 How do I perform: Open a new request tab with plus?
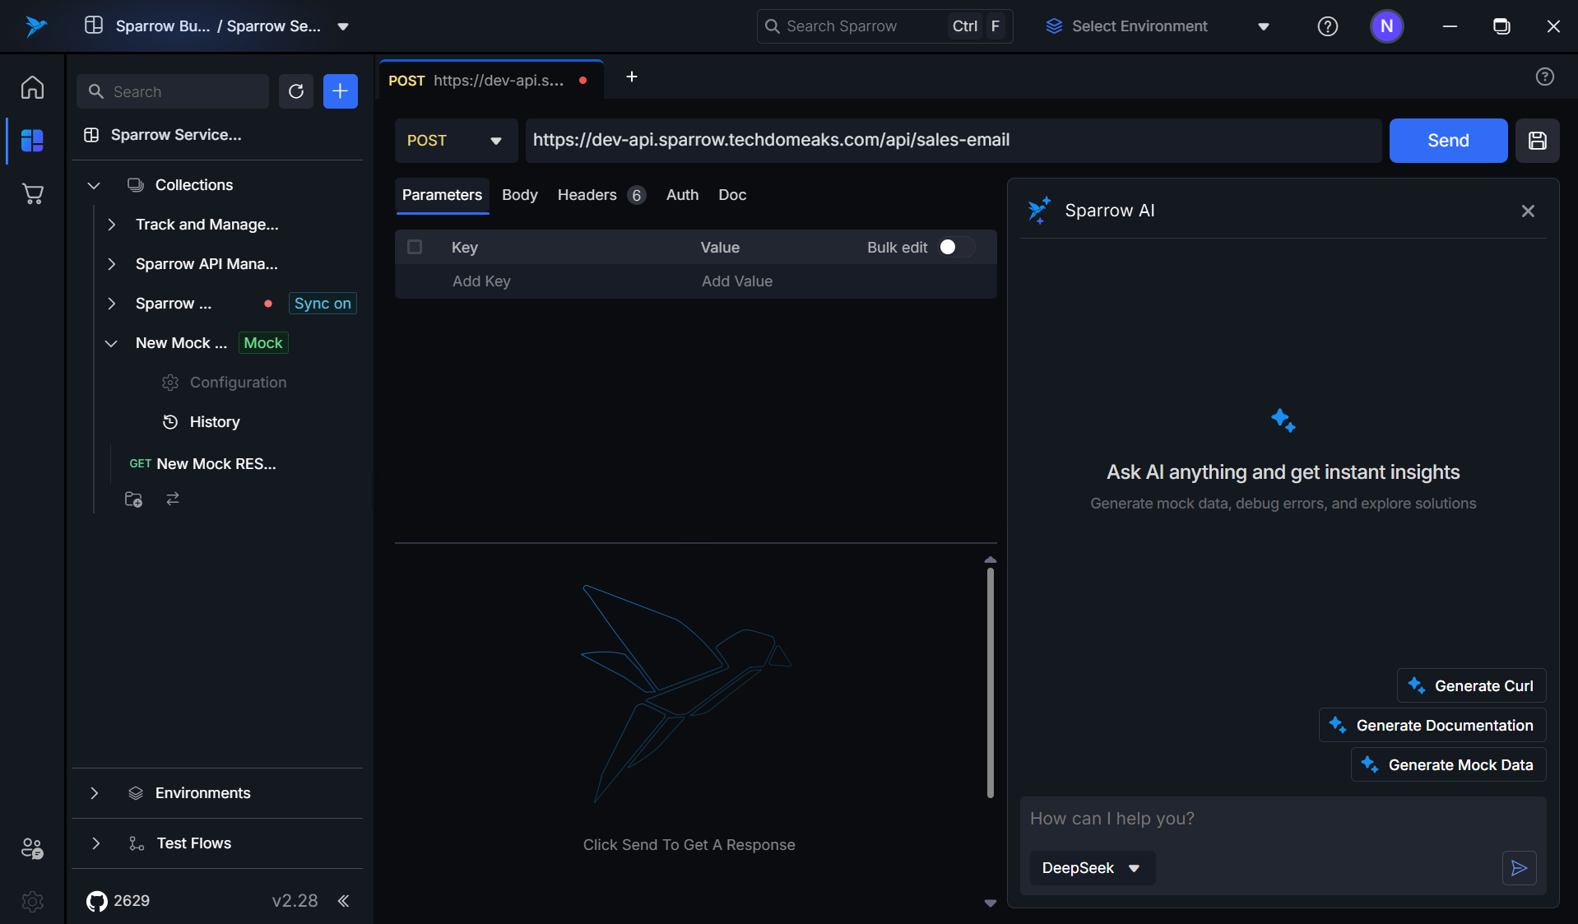tap(632, 77)
